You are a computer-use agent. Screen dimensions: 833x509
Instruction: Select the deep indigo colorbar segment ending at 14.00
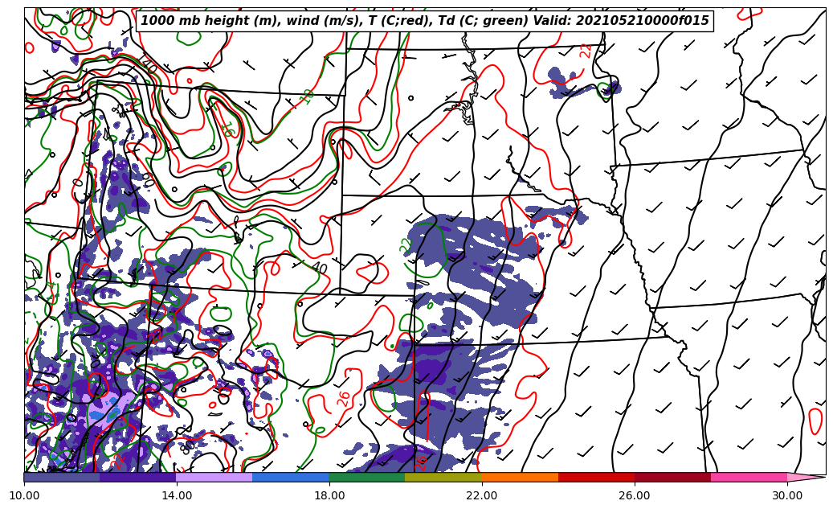click(138, 477)
